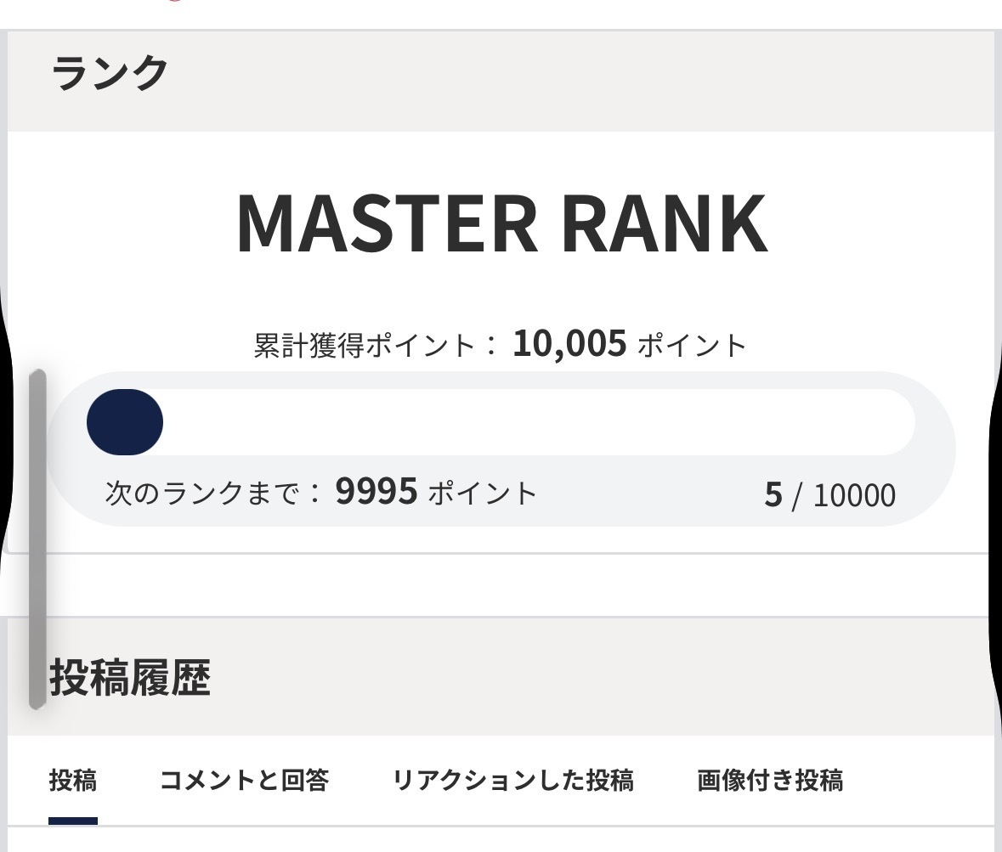Select the リアクションした投稿 tab
The height and width of the screenshot is (852, 1002).
coord(512,780)
